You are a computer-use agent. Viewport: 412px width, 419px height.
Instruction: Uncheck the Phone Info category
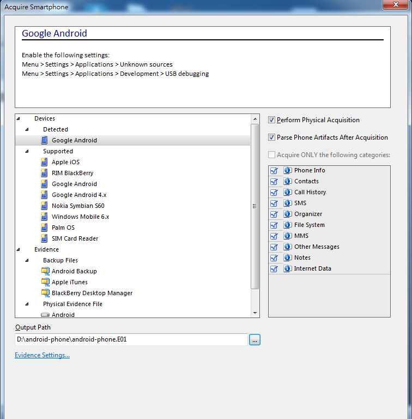coord(274,170)
